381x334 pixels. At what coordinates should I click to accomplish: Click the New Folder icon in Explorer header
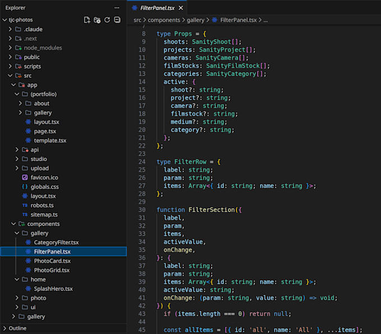coord(97,20)
